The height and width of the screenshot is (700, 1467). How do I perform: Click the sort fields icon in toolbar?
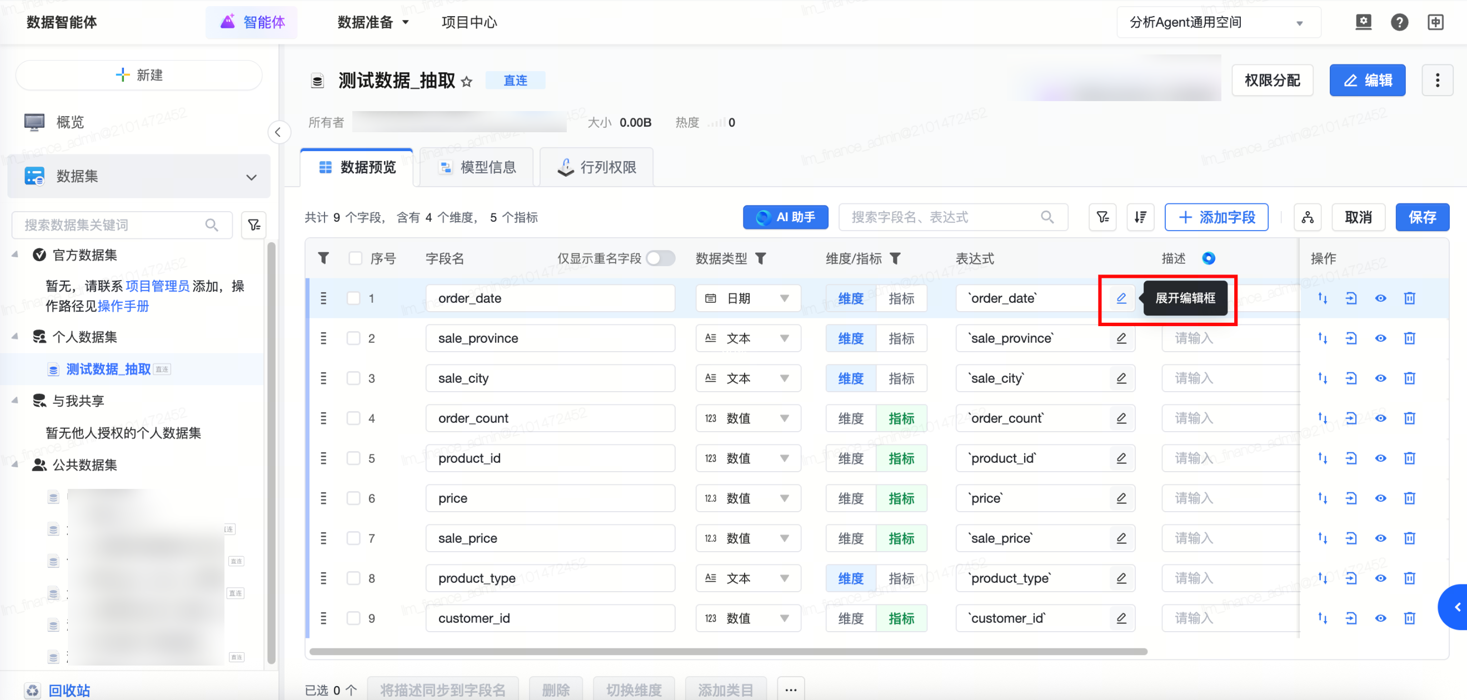pos(1140,217)
